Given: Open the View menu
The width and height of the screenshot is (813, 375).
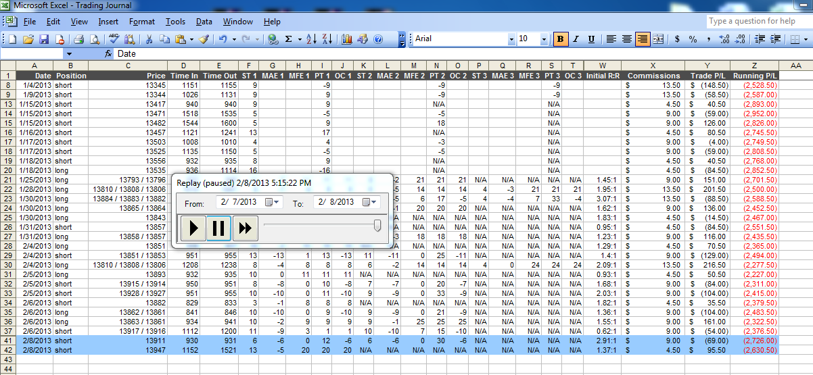Looking at the screenshot, I should [79, 22].
